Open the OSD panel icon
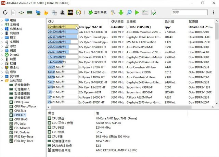Screen dimensions: 219x157 coord(70,13)
